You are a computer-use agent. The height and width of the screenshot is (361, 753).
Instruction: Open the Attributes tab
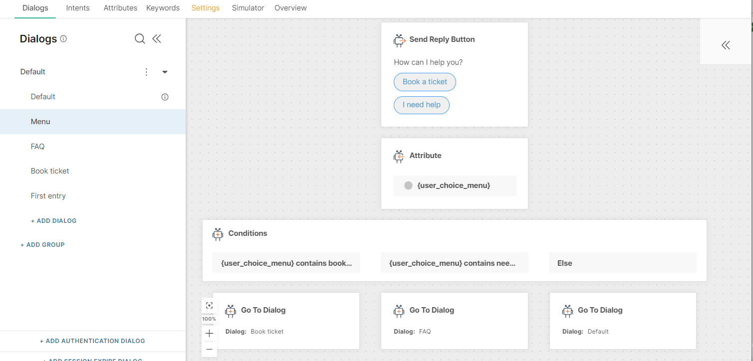pyautogui.click(x=120, y=8)
